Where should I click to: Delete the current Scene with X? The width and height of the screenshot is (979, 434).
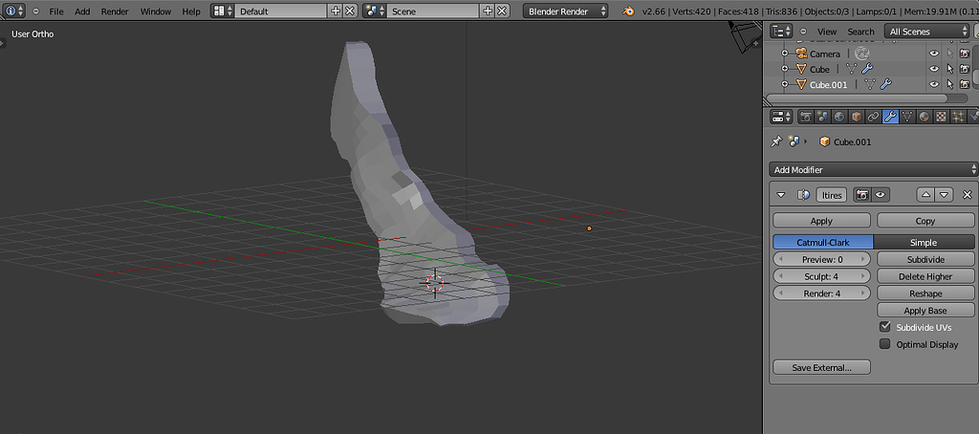click(503, 11)
